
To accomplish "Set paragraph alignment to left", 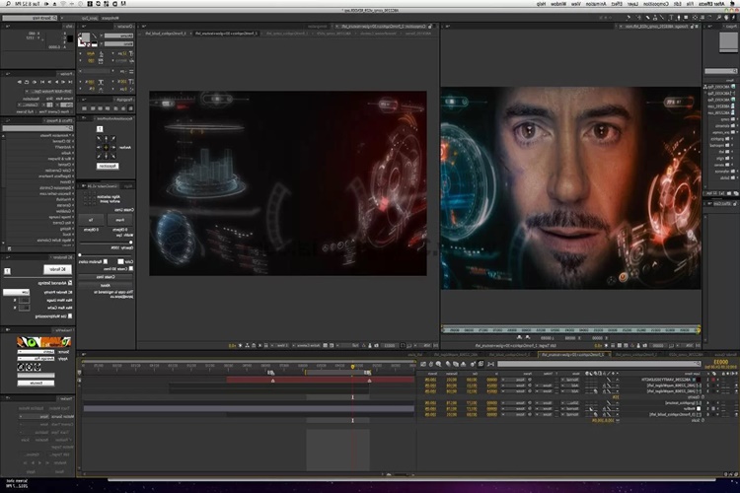I will [130, 108].
